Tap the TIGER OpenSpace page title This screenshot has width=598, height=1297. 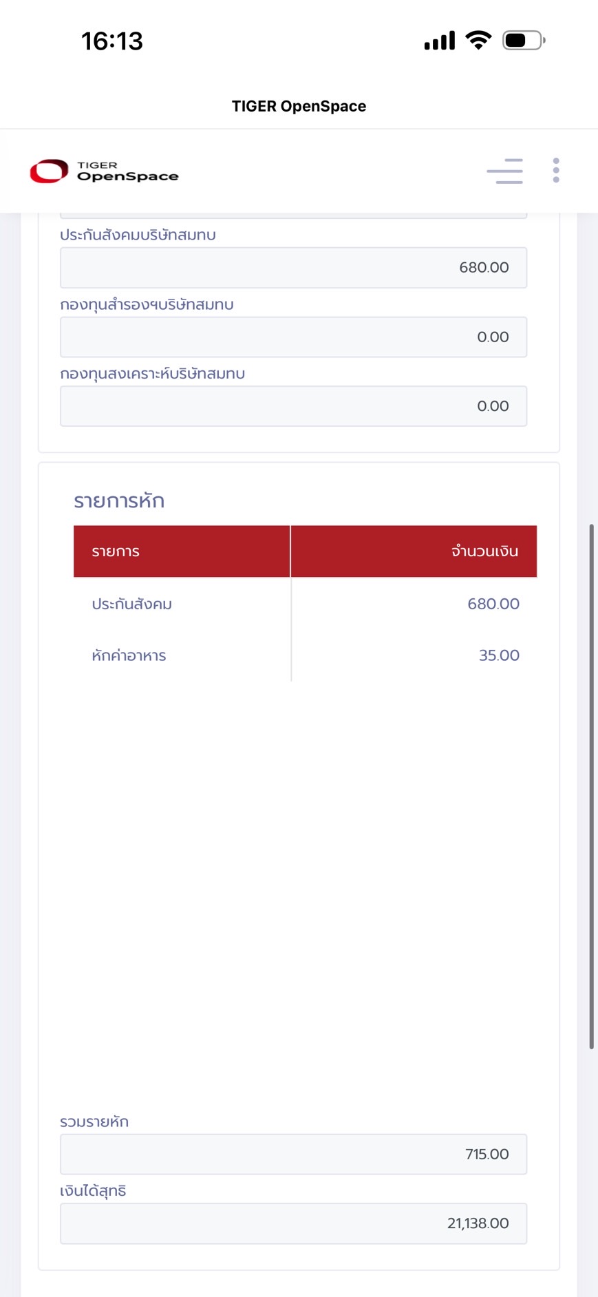(x=299, y=106)
